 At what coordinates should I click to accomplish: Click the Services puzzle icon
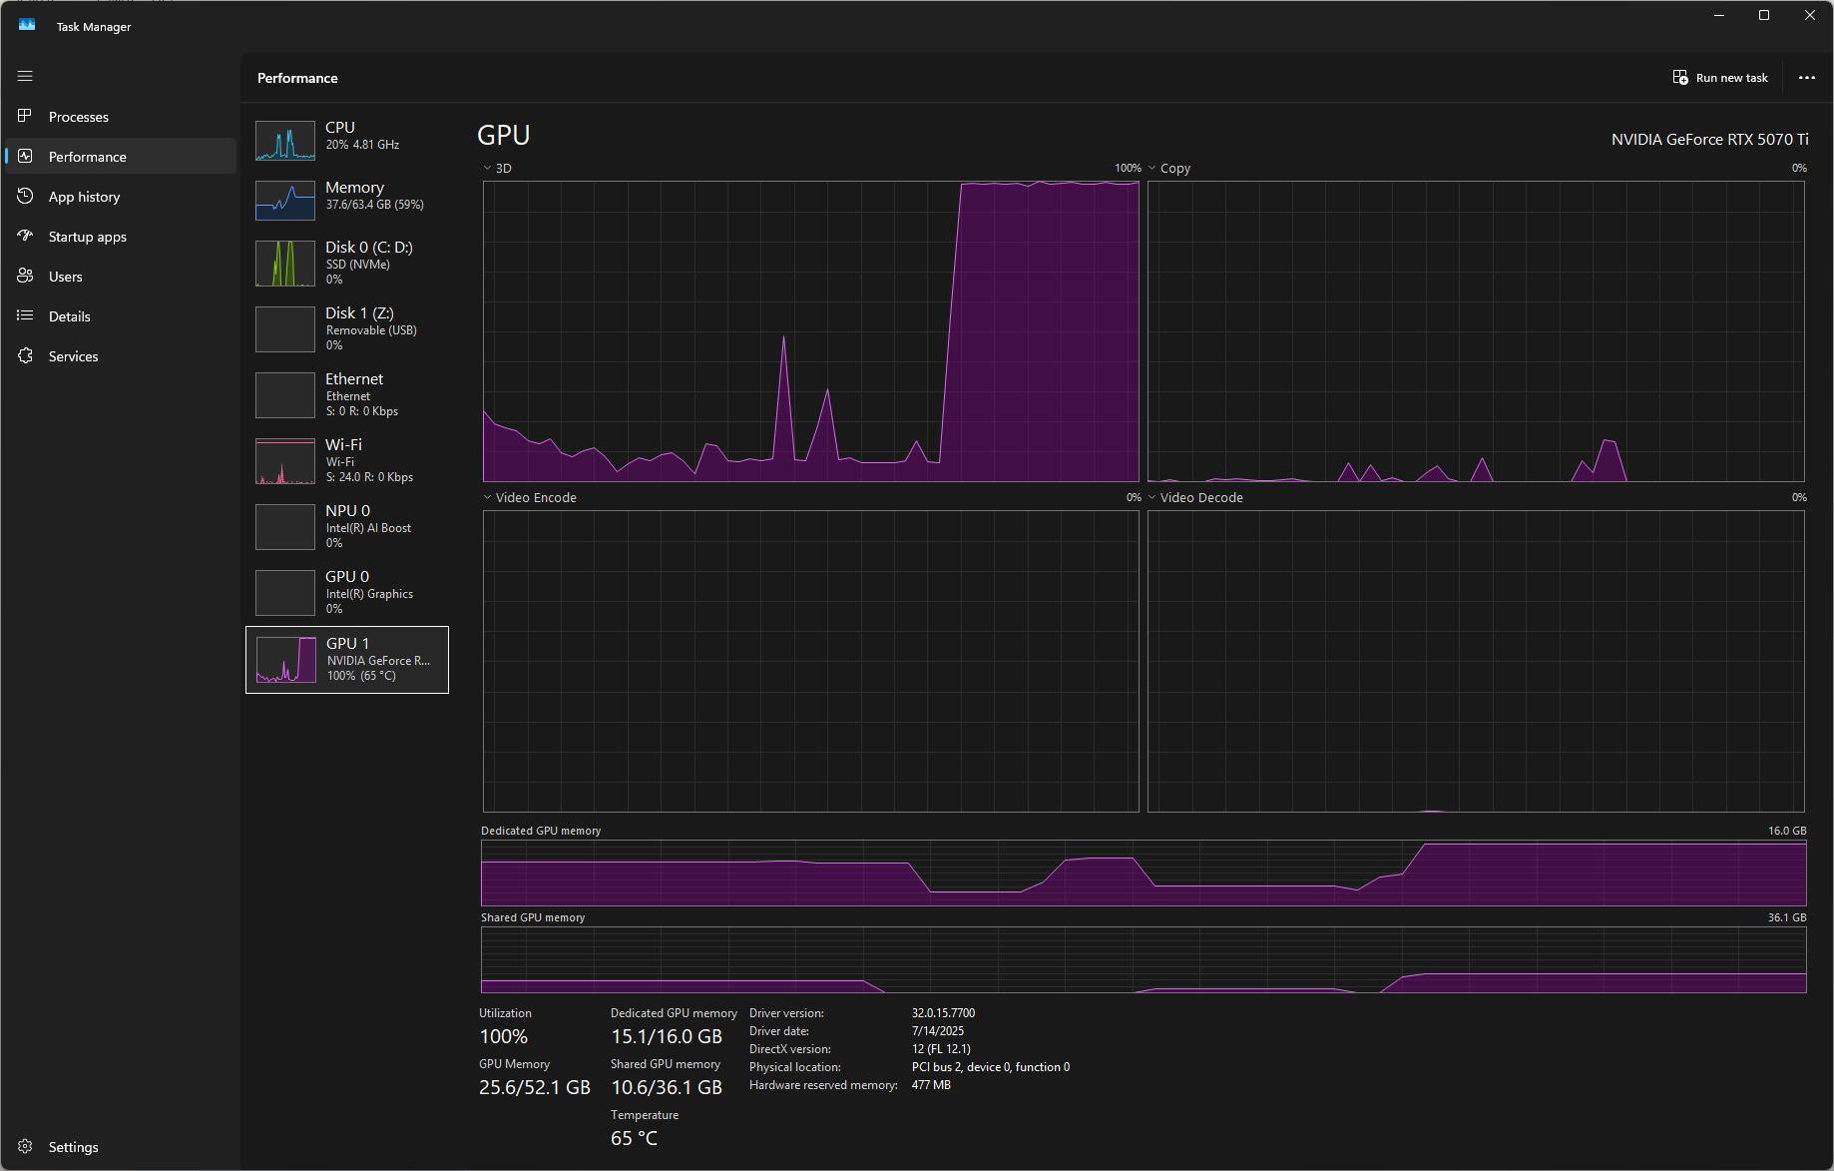pyautogui.click(x=25, y=356)
